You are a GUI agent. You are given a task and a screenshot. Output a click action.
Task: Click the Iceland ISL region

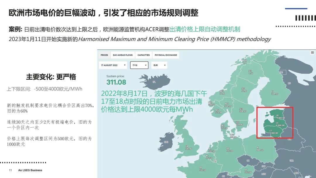(154, 82)
